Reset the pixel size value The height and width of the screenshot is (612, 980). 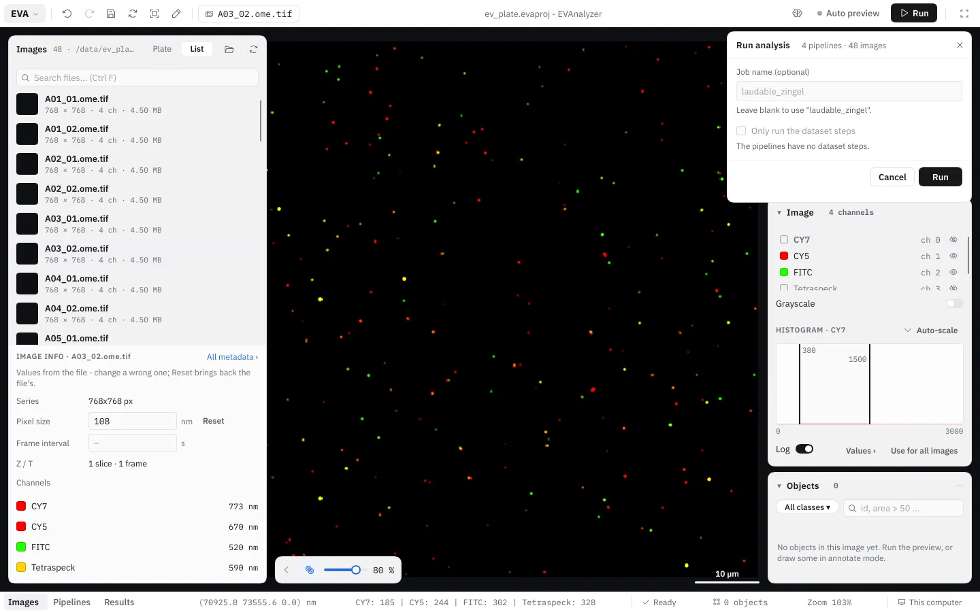214,421
